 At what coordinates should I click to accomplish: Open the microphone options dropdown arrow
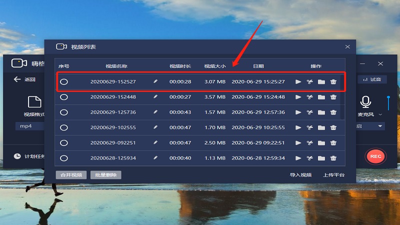(x=380, y=114)
